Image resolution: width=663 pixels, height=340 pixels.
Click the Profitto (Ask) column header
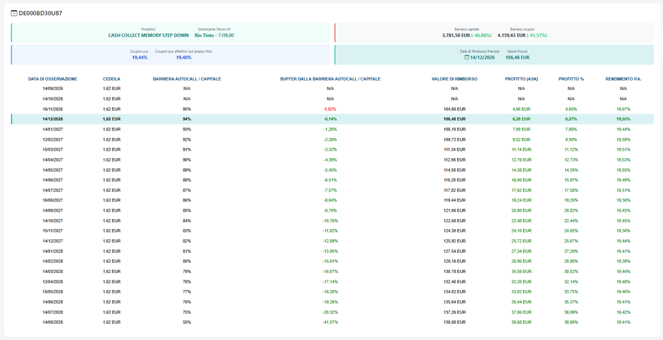tap(522, 79)
